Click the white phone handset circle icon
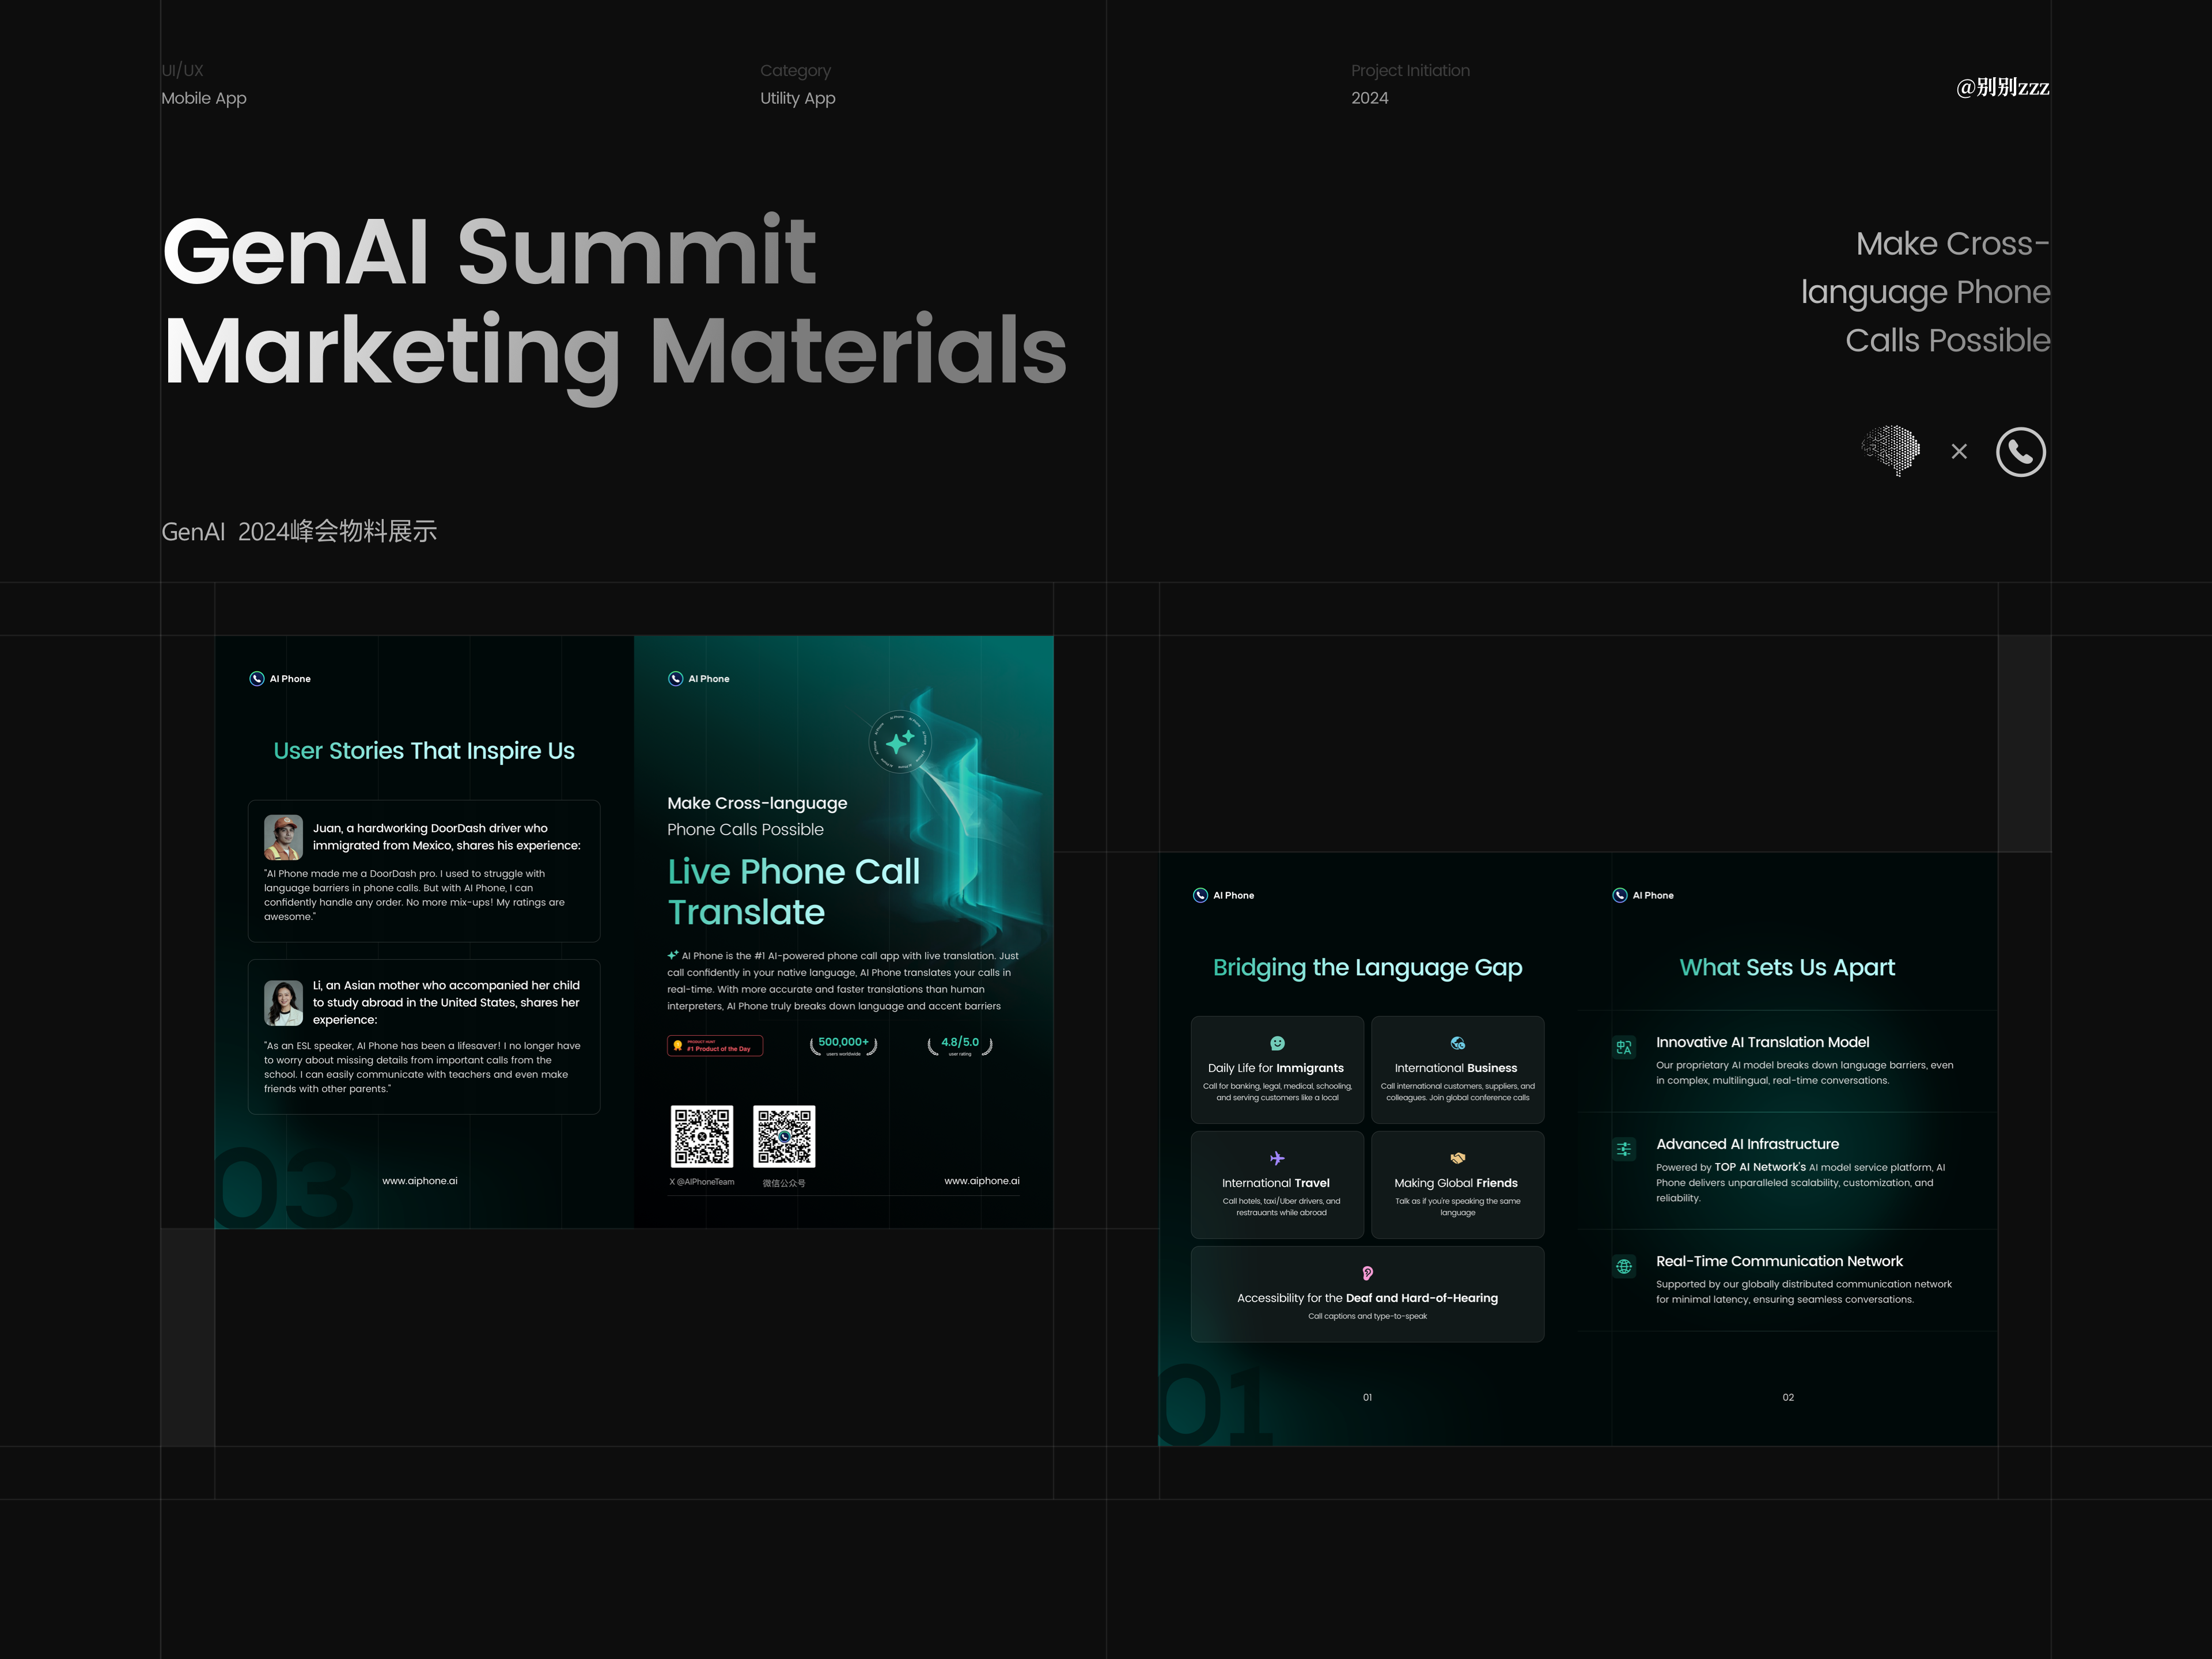This screenshot has height=1659, width=2212. click(2020, 452)
